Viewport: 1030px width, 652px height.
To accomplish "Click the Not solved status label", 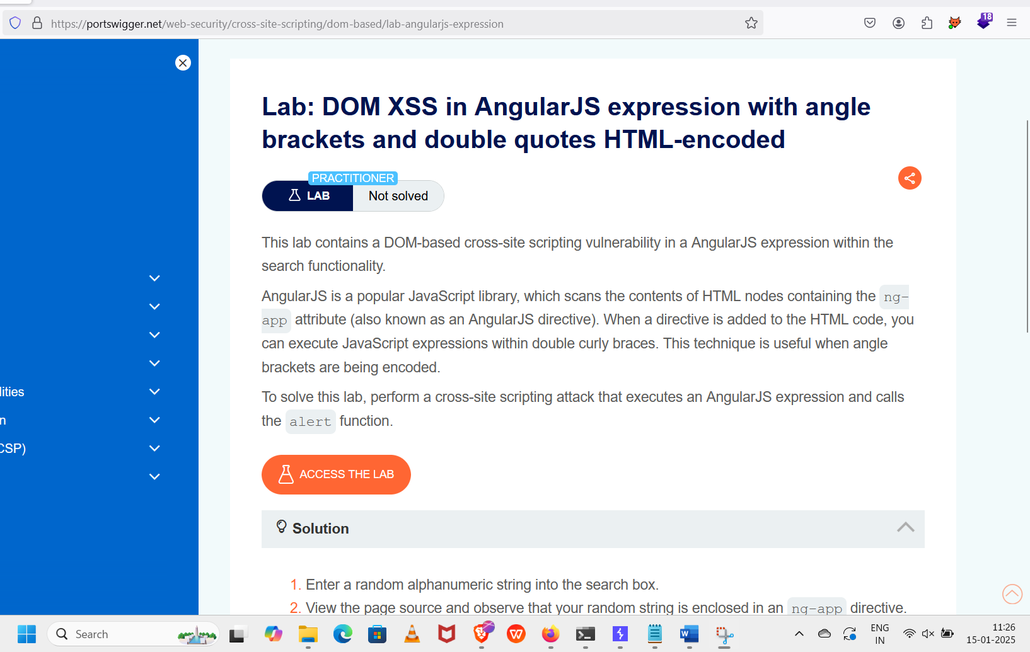I will pyautogui.click(x=398, y=196).
